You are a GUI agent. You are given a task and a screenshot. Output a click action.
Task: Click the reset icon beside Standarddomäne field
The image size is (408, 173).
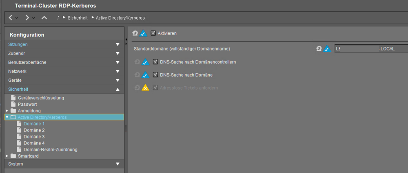319,49
